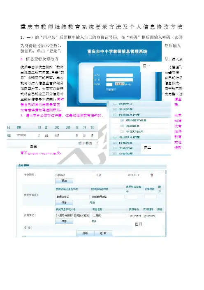The image size is (204, 290).
Task: Click the certificate type field 初级教师资格
Action: coord(107,197)
